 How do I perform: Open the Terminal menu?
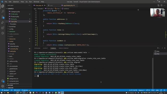click(36, 2)
